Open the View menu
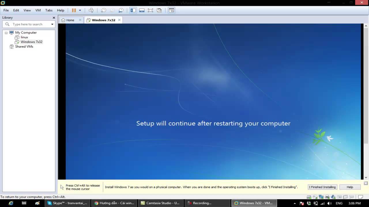 pyautogui.click(x=27, y=10)
